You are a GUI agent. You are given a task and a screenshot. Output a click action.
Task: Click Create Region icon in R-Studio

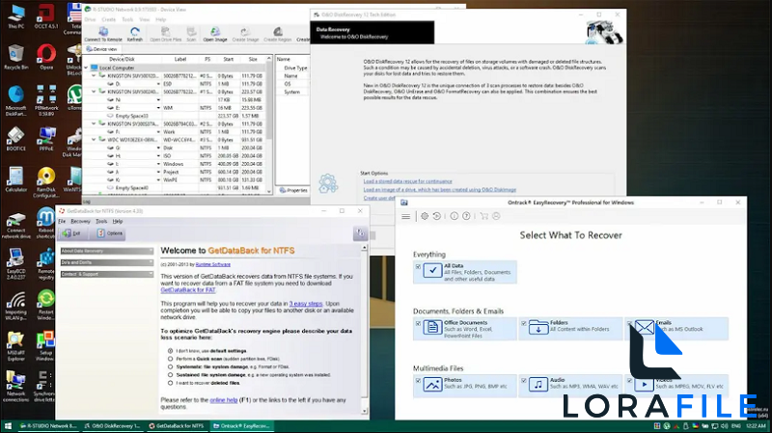pyautogui.click(x=278, y=32)
